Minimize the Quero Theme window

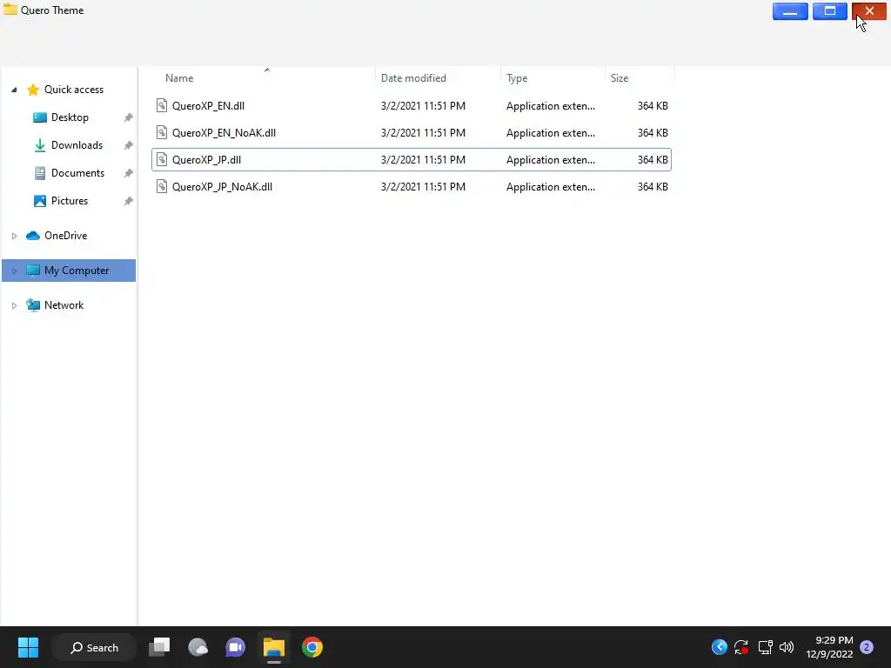pyautogui.click(x=790, y=11)
